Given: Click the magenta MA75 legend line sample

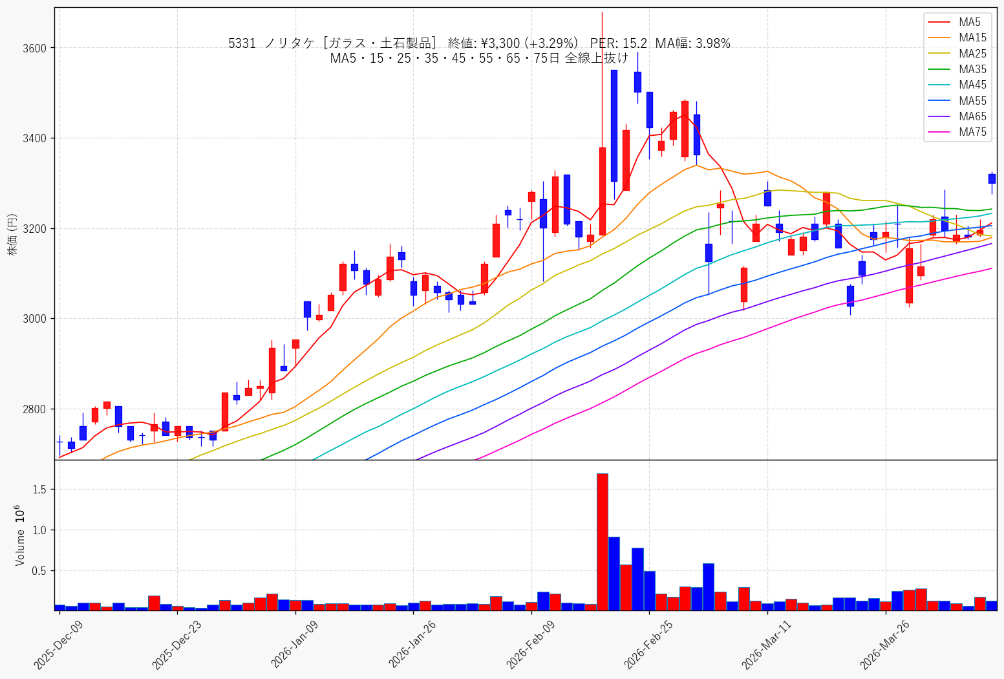Looking at the screenshot, I should click(940, 133).
